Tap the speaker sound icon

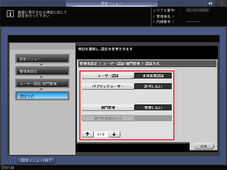coord(210,3)
